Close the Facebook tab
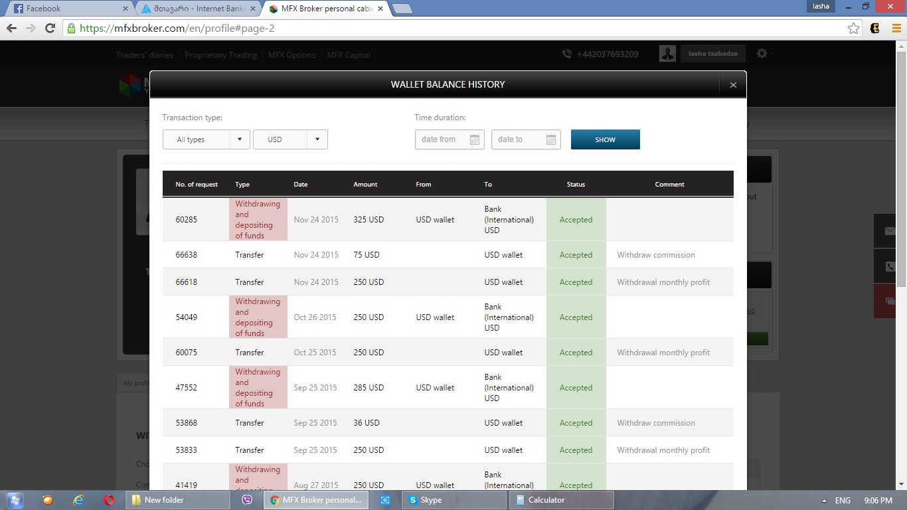907x510 pixels. (x=125, y=9)
